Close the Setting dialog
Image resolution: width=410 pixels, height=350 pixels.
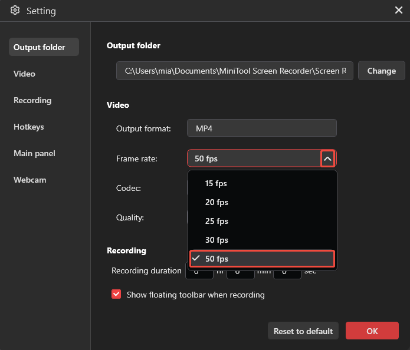click(398, 10)
